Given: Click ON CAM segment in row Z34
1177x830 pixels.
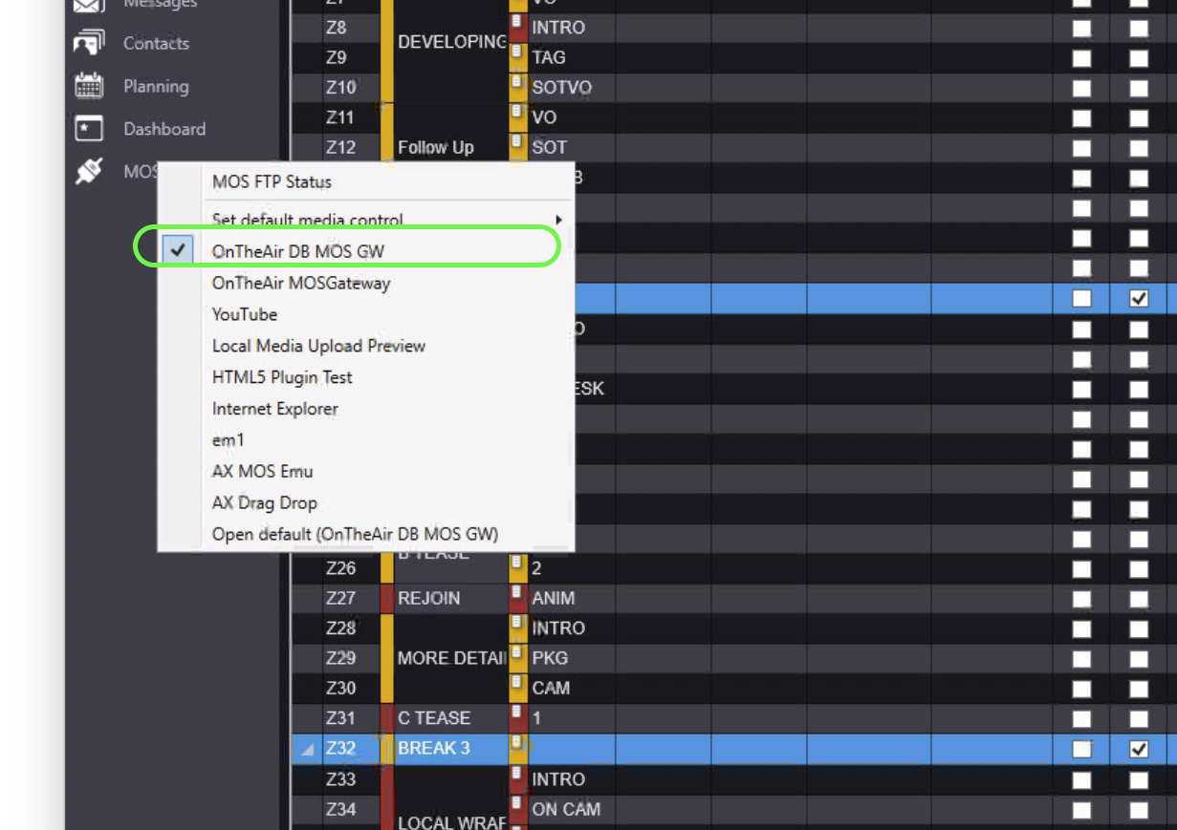Looking at the screenshot, I should tap(566, 809).
